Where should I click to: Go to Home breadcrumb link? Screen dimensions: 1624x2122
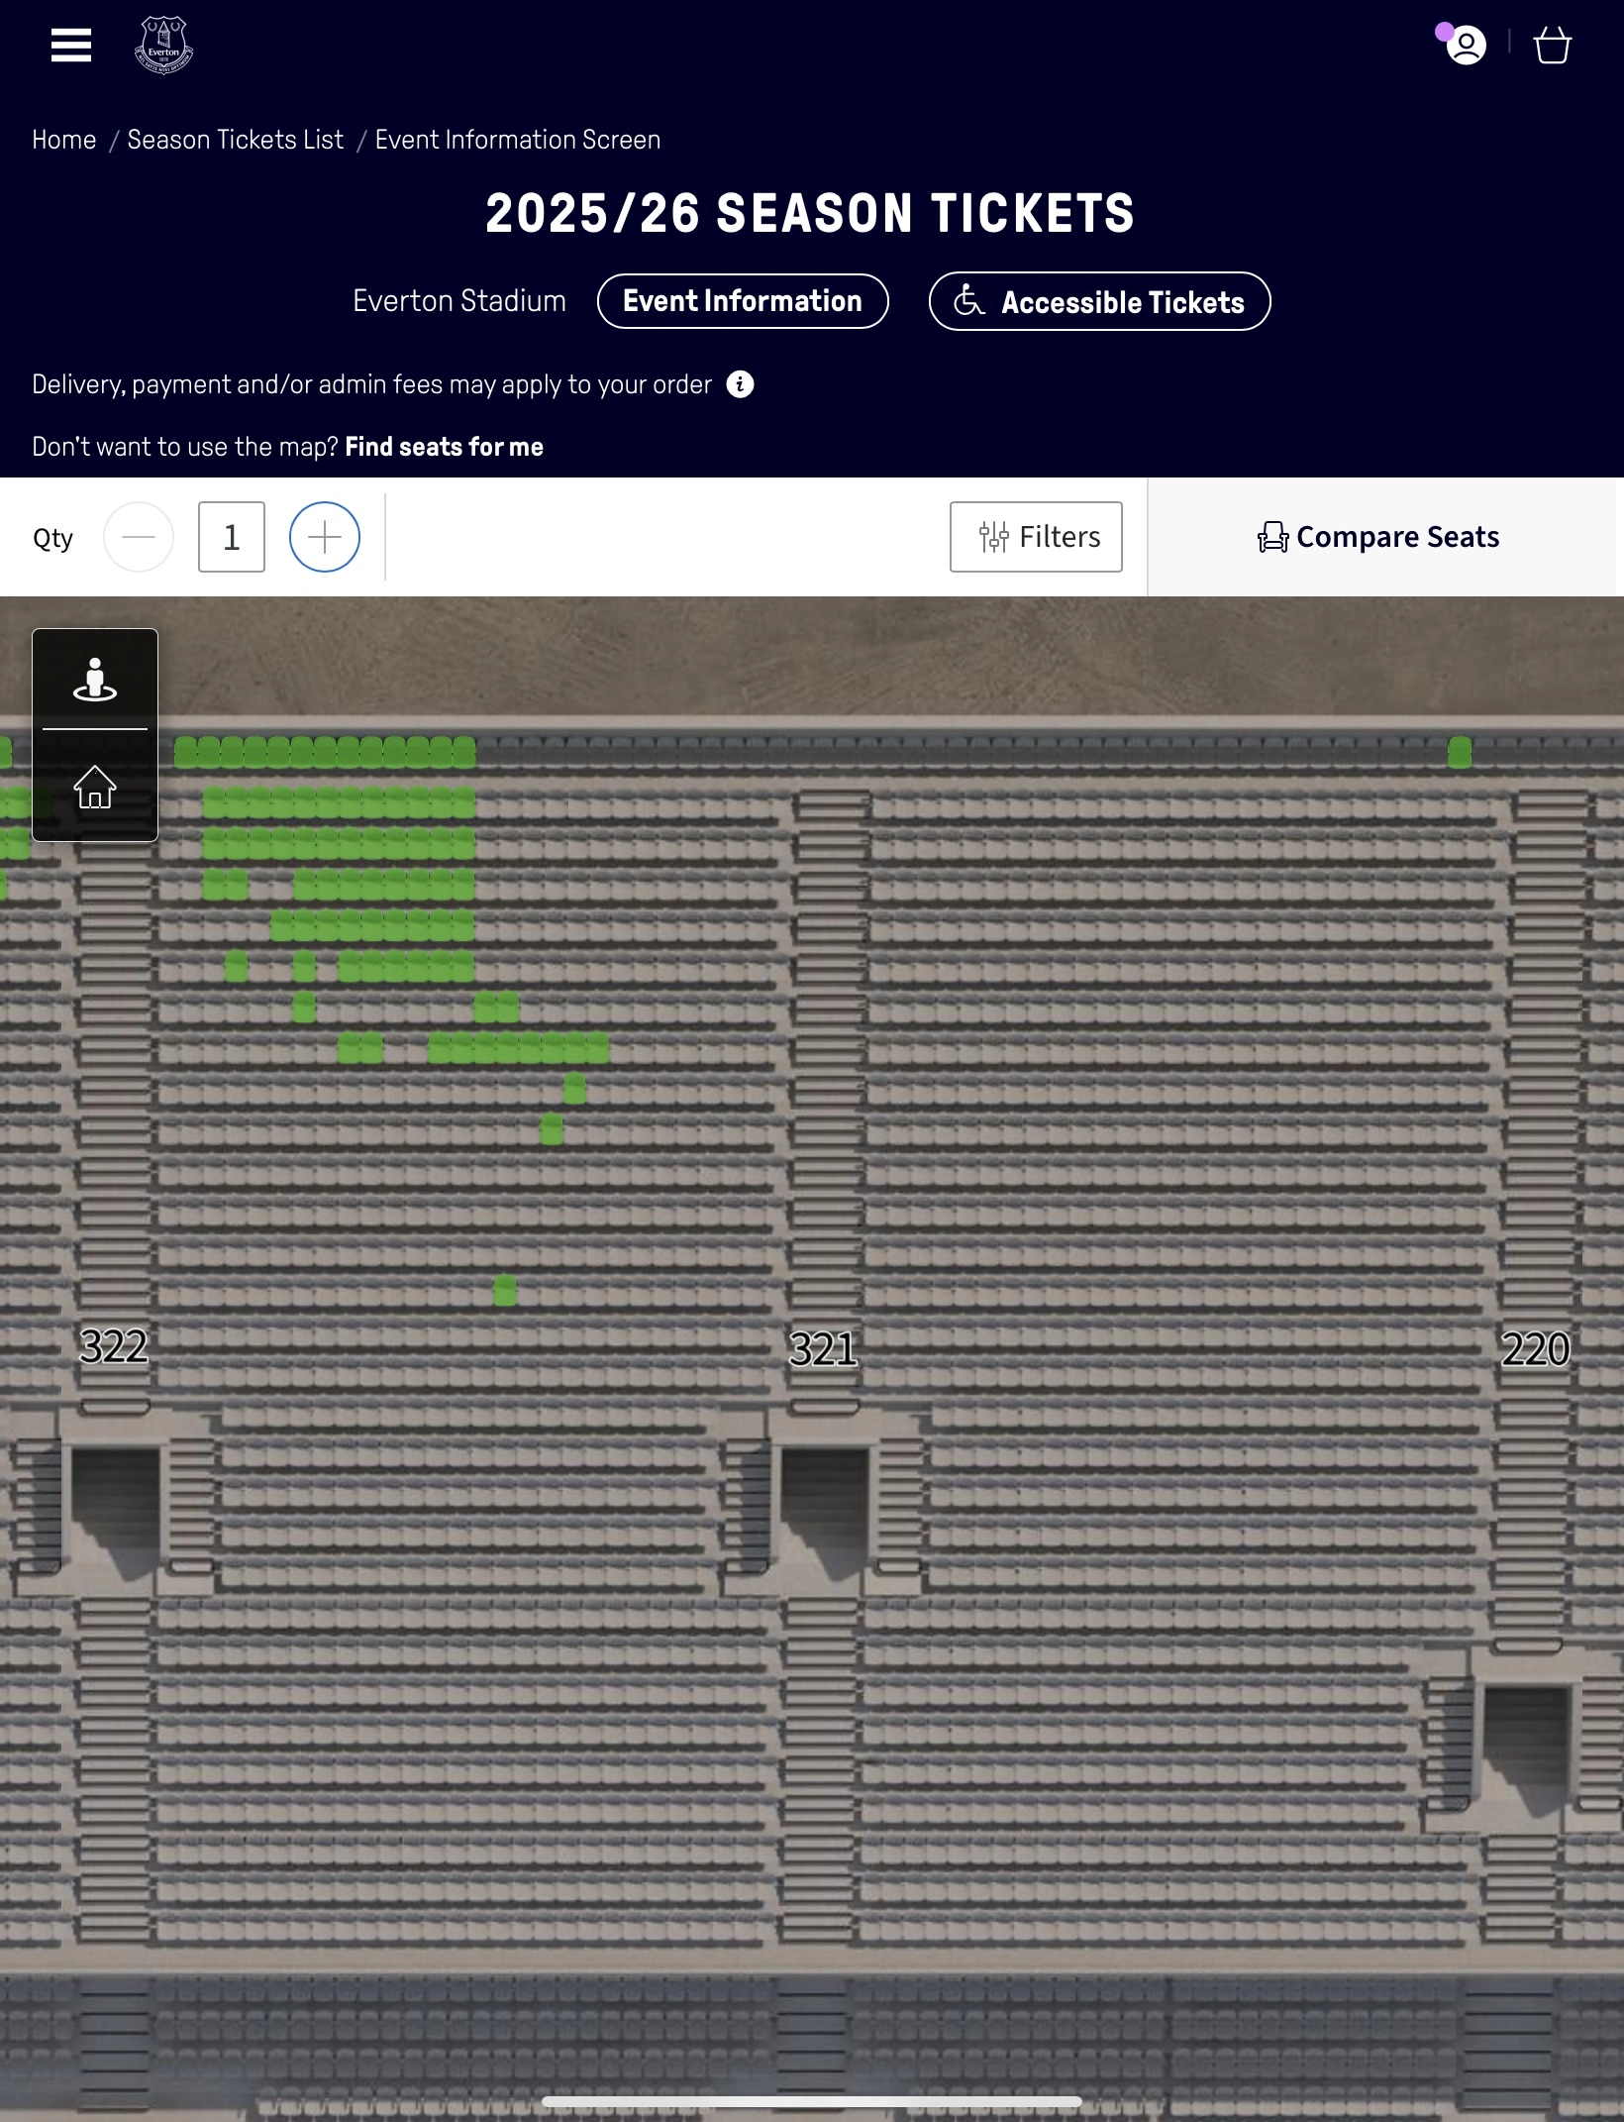click(64, 140)
